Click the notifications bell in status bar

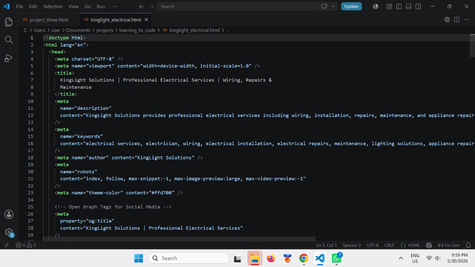(x=468, y=245)
